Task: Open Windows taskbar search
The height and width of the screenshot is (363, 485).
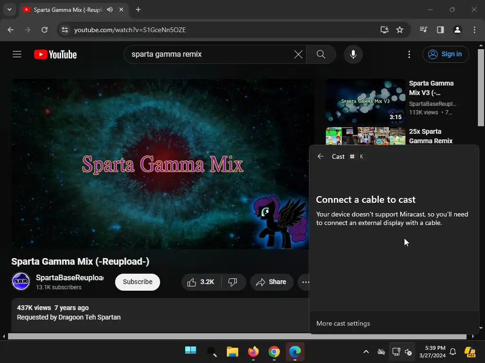Action: point(212,351)
